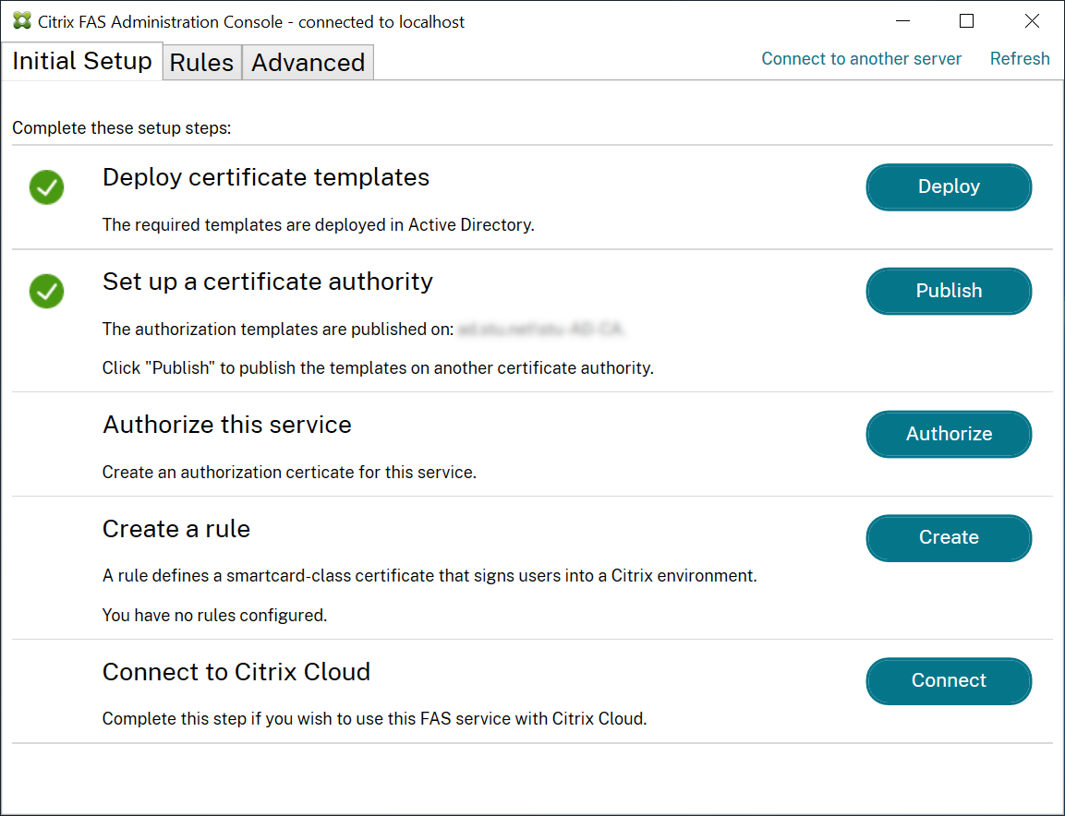Click green checkmark beside Deploy certificate templates

click(x=46, y=187)
